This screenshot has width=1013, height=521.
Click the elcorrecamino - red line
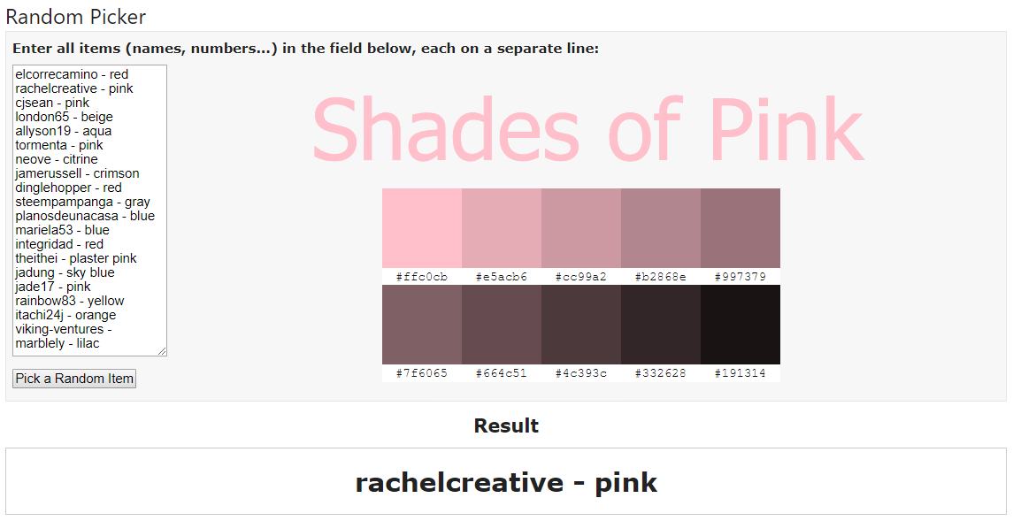(72, 74)
